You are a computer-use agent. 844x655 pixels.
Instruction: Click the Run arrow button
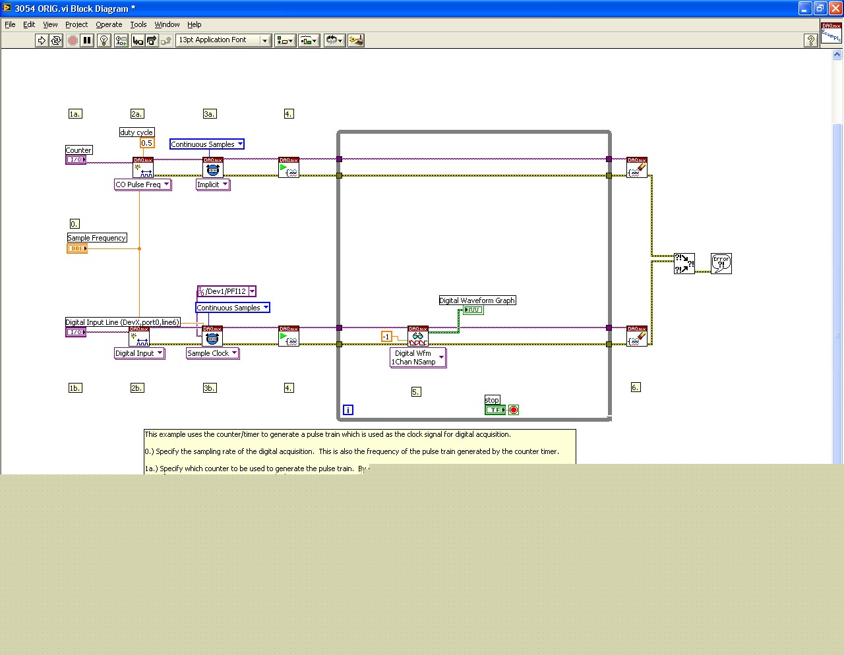coord(42,40)
